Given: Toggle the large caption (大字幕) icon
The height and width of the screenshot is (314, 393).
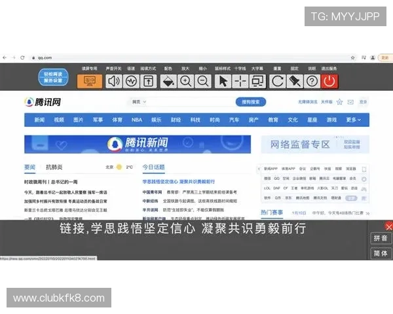Looking at the screenshot, I should tap(257, 81).
